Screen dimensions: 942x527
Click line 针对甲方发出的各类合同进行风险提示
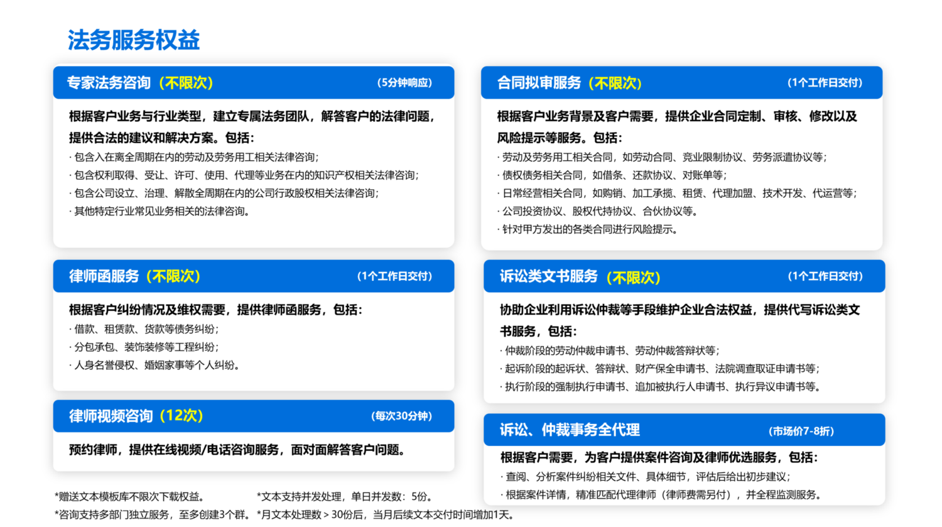pyautogui.click(x=588, y=230)
